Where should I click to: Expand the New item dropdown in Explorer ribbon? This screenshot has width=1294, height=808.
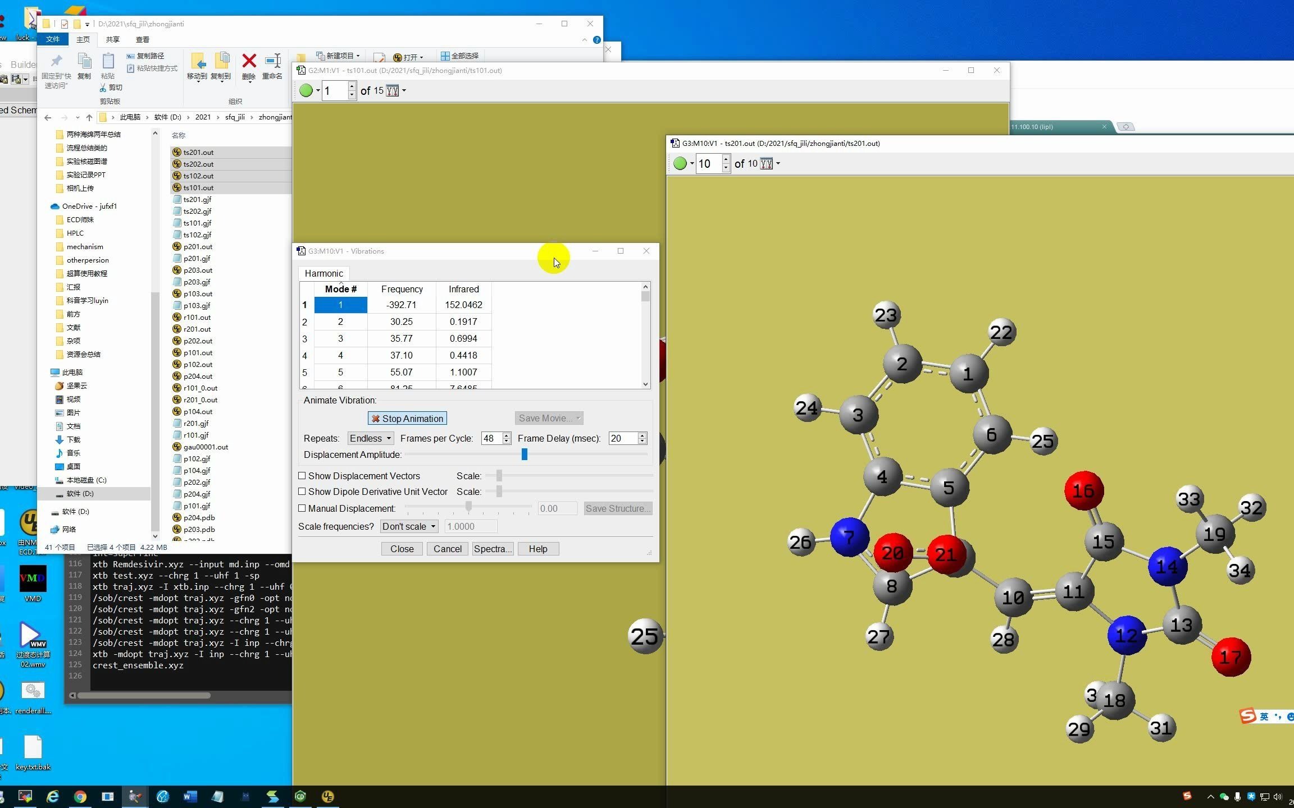coord(358,56)
